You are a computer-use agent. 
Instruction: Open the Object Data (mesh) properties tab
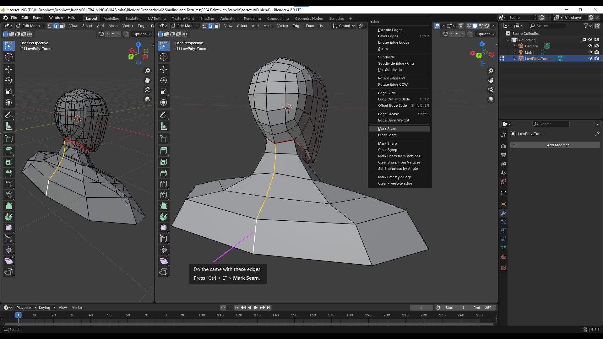[503, 248]
